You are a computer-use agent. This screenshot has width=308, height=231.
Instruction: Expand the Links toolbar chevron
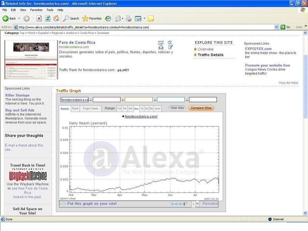pos(306,26)
